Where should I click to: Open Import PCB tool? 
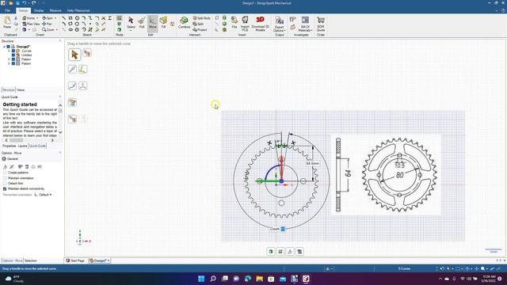tap(245, 23)
